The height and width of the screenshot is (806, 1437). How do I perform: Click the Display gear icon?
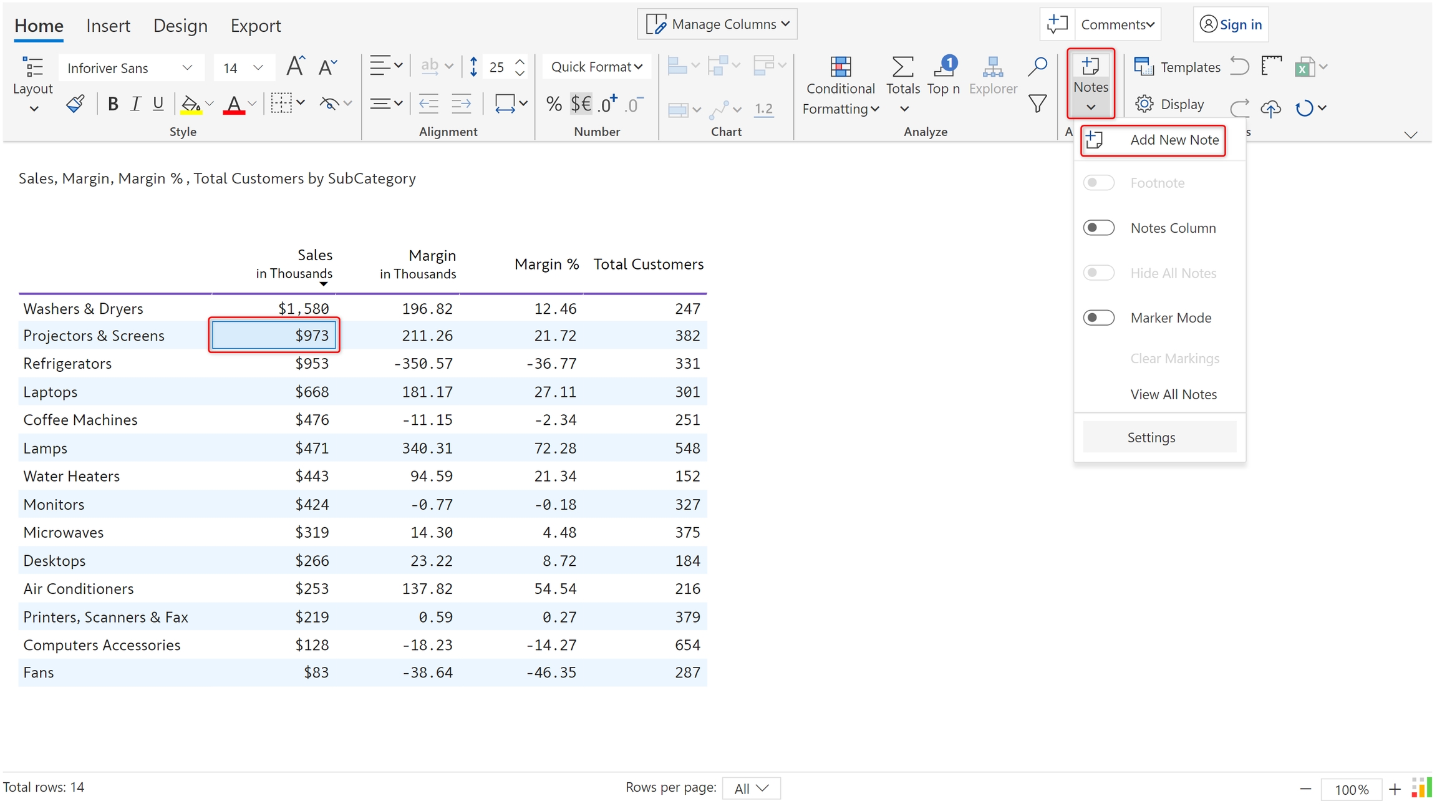1144,104
